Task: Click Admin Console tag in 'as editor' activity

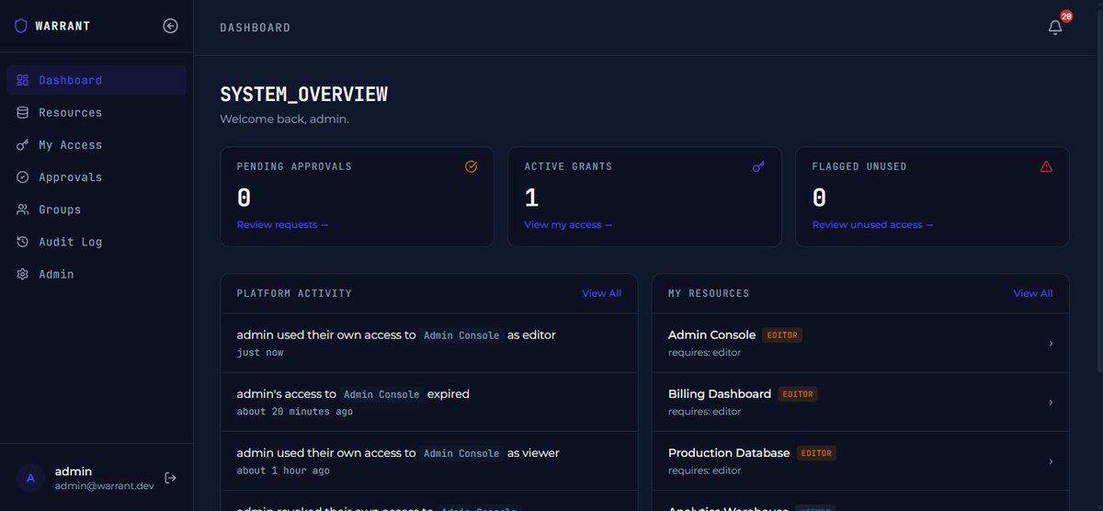Action: [461, 335]
